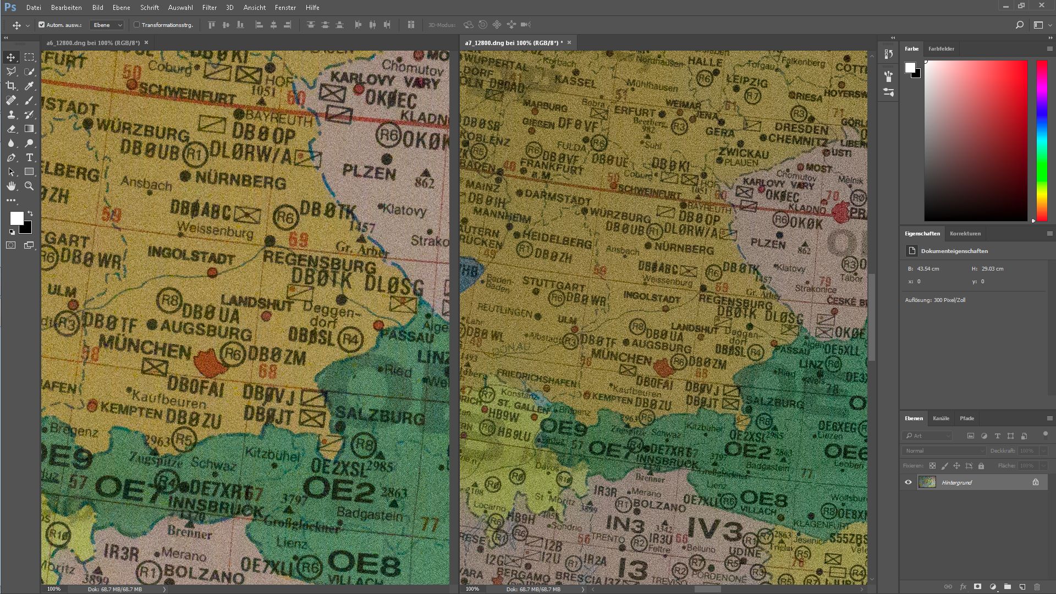Image resolution: width=1056 pixels, height=594 pixels.
Task: Swap foreground and background colors
Action: click(x=30, y=213)
